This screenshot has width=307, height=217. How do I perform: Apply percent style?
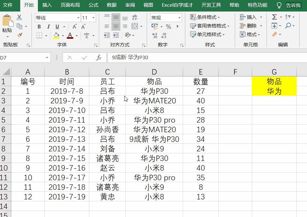tap(168, 26)
